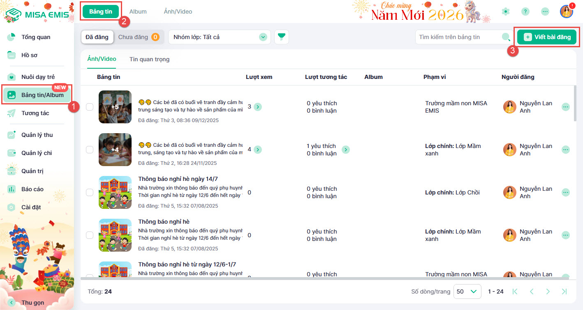This screenshot has height=310, width=583.
Task: Open the three-dot menu in top header
Action: pyautogui.click(x=545, y=12)
